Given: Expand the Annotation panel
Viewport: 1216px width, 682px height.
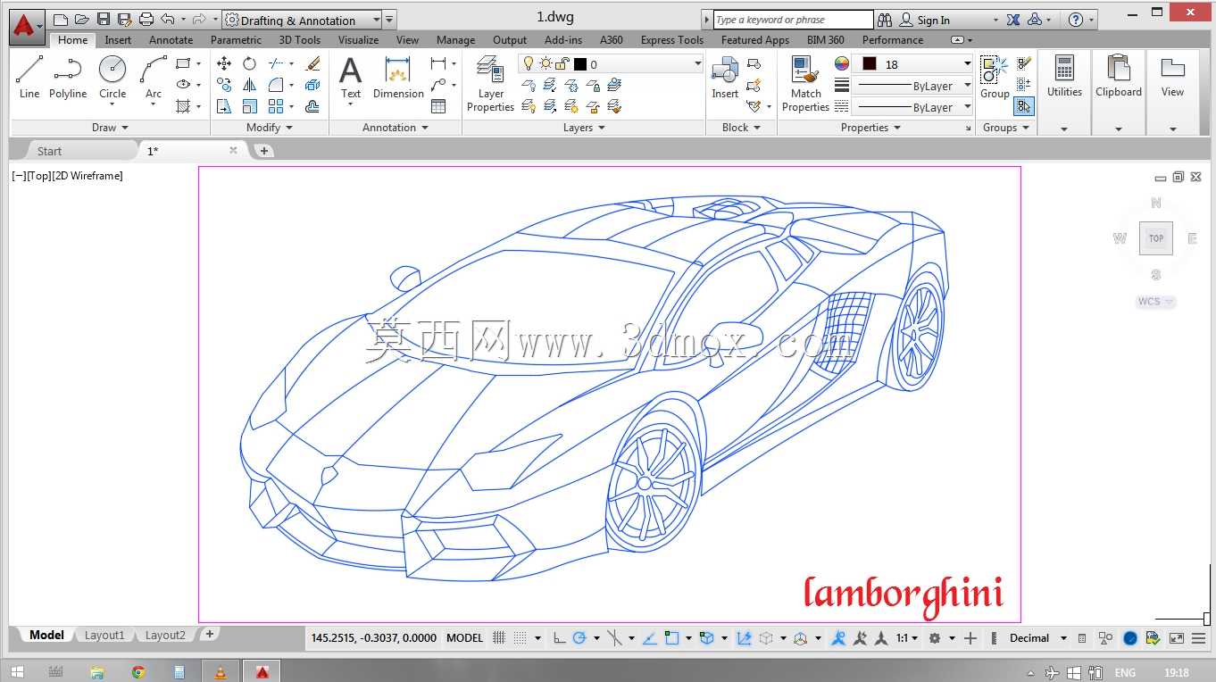Looking at the screenshot, I should 395,128.
